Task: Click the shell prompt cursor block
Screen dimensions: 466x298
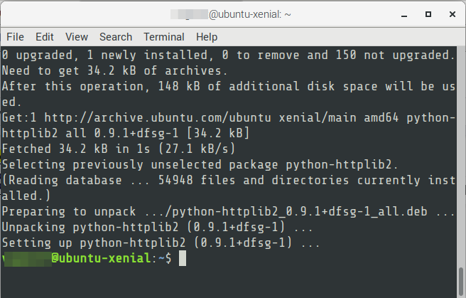Action: pyautogui.click(x=183, y=258)
